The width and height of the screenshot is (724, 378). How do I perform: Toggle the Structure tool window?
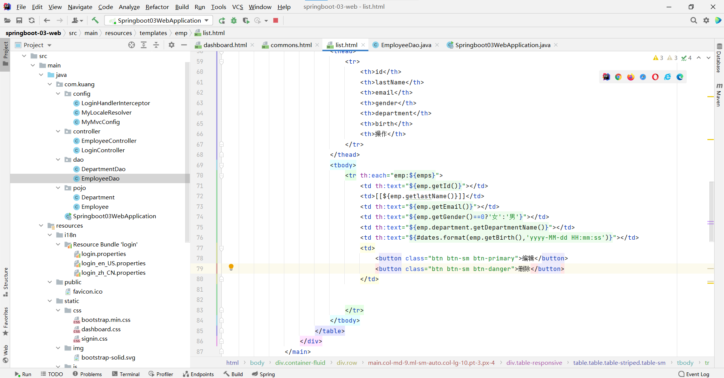5,282
